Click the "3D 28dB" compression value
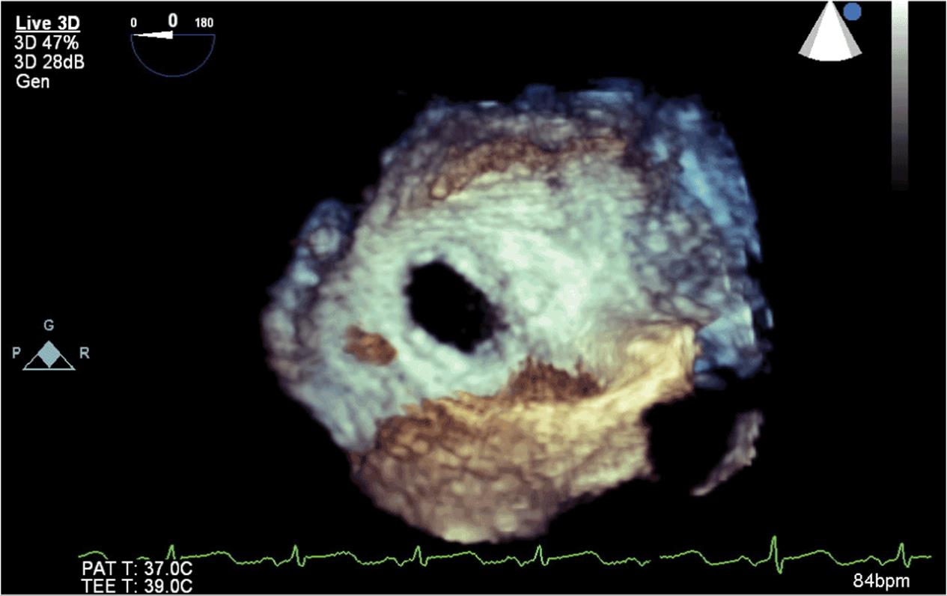The height and width of the screenshot is (596, 947). point(49,63)
